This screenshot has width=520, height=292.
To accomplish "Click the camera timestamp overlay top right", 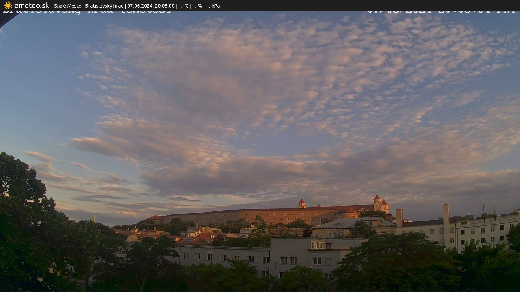I will click(x=441, y=12).
